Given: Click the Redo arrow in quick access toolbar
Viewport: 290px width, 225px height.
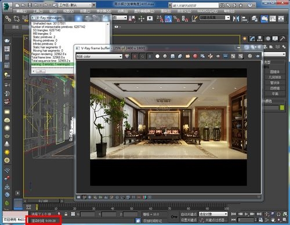Looking at the screenshot, I should 45,5.
